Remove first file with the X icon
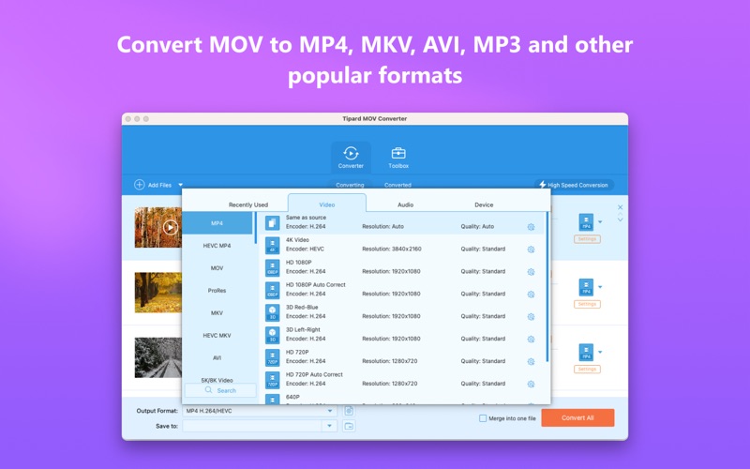Viewport: 750px width, 469px height. (620, 207)
